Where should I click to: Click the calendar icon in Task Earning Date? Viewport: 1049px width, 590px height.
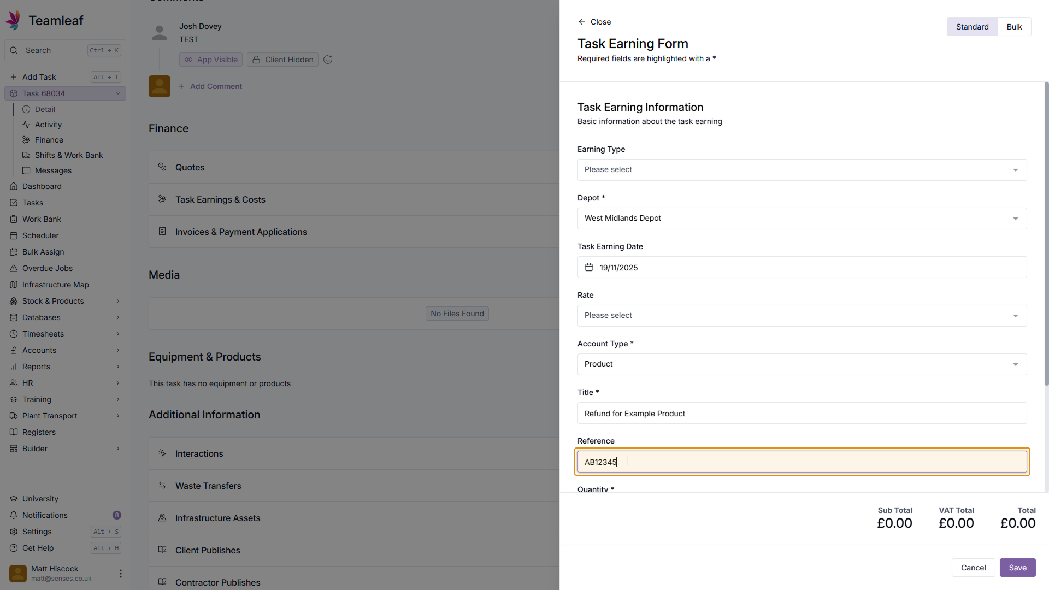tap(589, 268)
